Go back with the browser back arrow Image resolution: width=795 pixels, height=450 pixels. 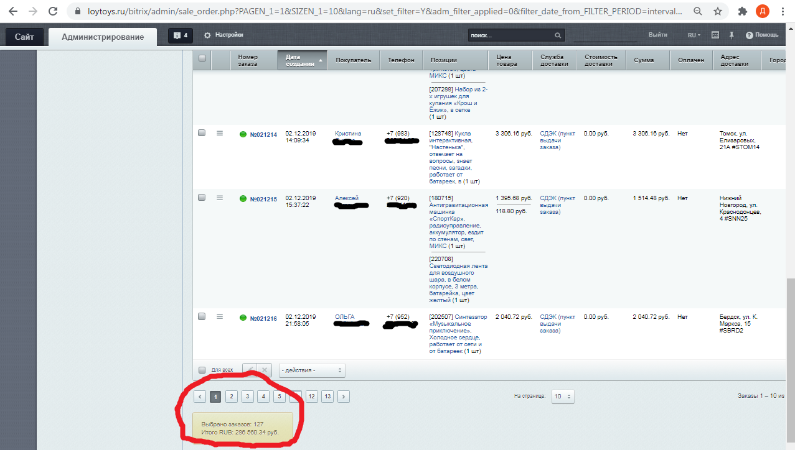click(13, 11)
